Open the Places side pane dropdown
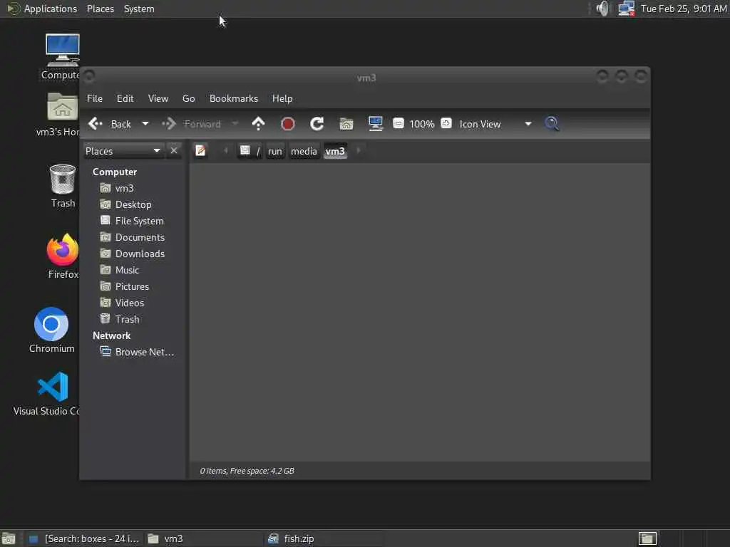This screenshot has height=547, width=730. [x=123, y=151]
